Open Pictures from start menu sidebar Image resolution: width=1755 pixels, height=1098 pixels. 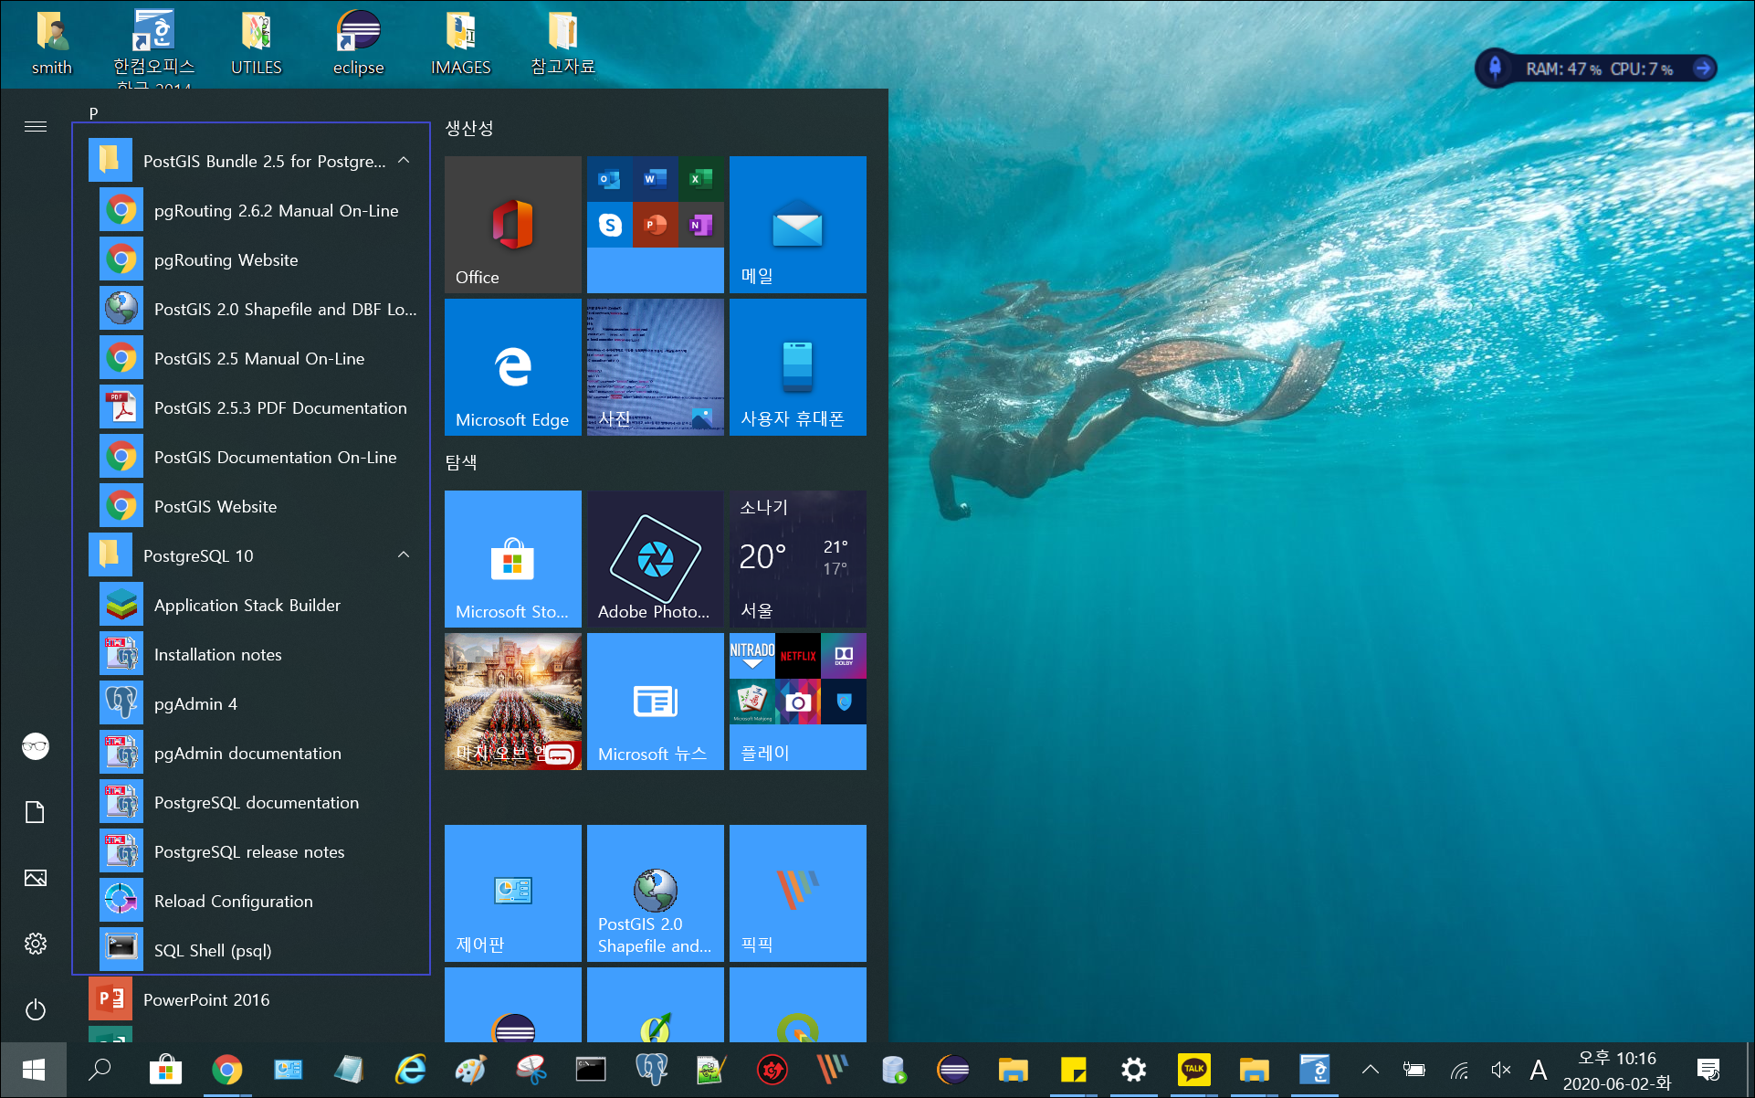[x=36, y=878]
